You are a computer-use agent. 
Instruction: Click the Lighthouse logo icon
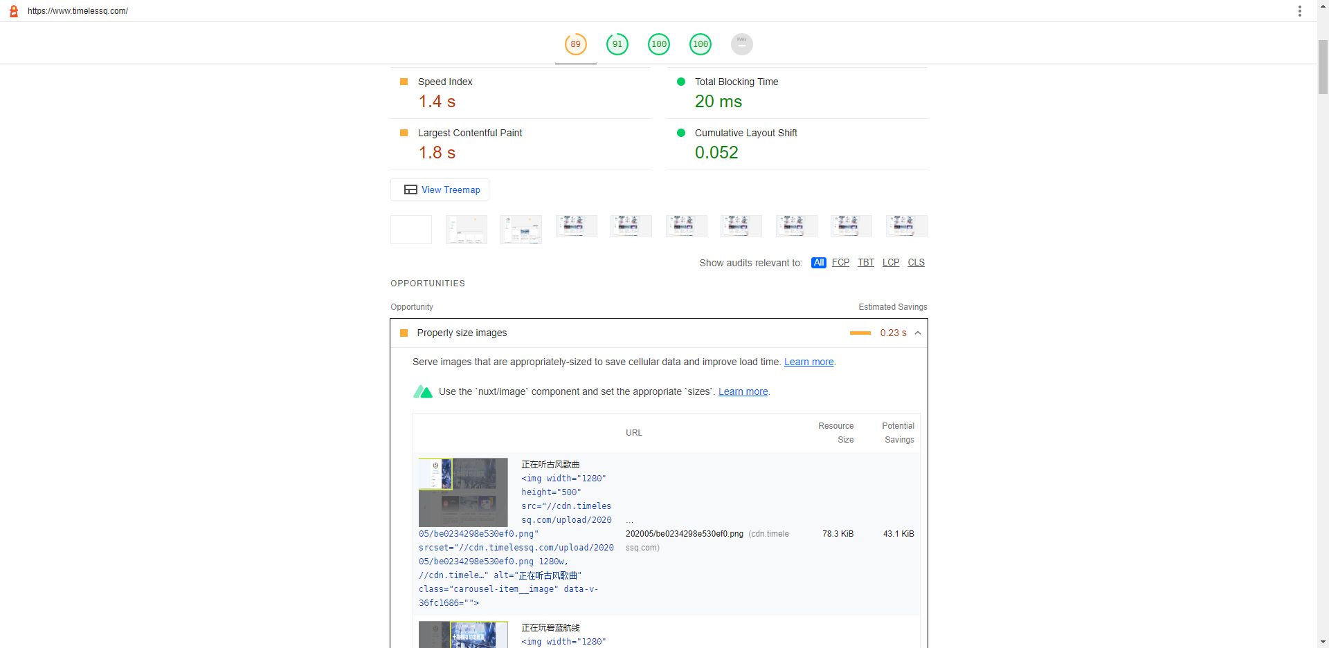coord(13,11)
